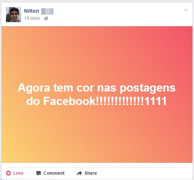Click the globe public privacy icon

click(46, 18)
